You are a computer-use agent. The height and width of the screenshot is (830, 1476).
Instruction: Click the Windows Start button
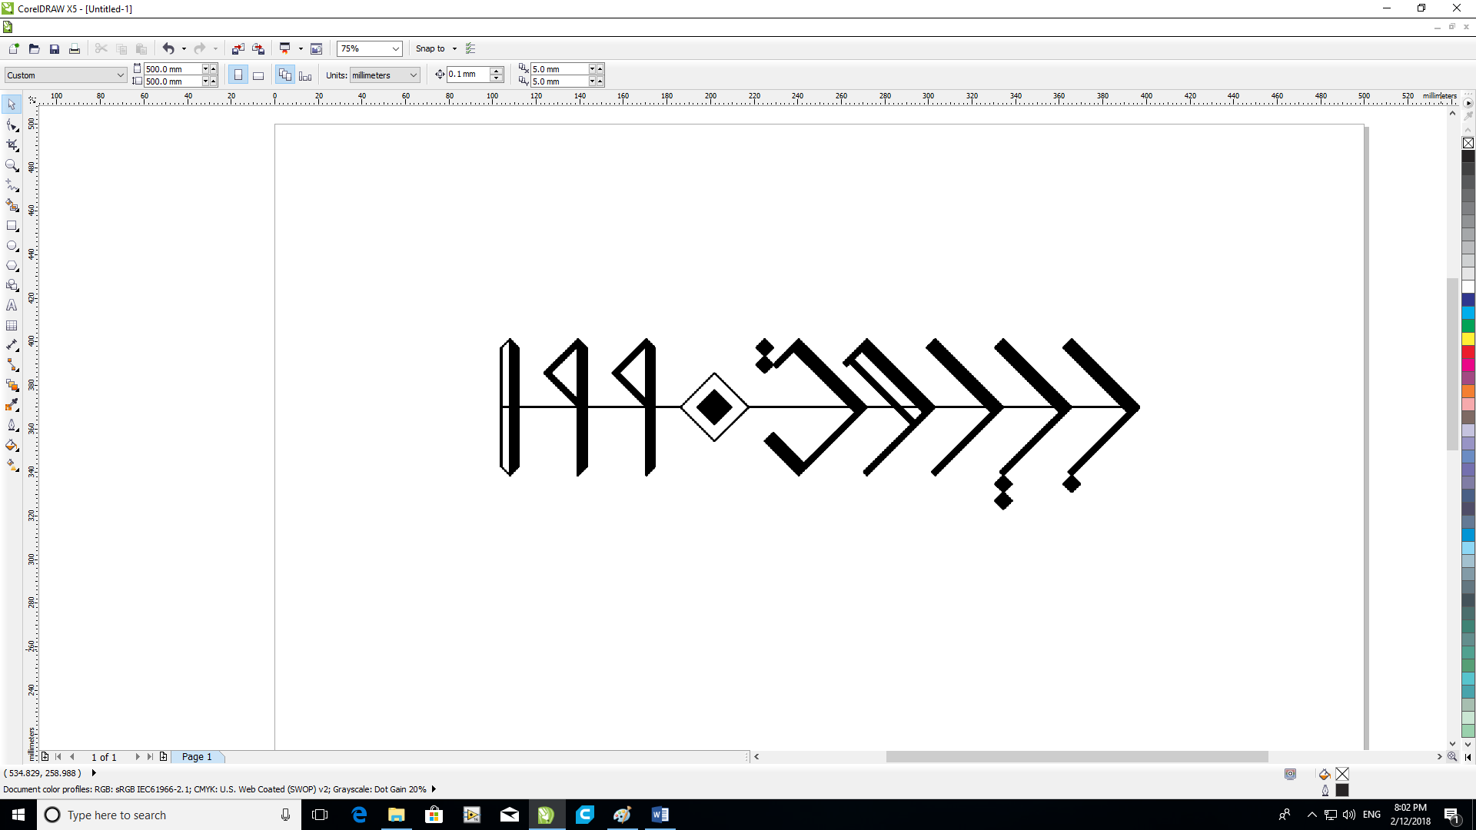coord(18,815)
